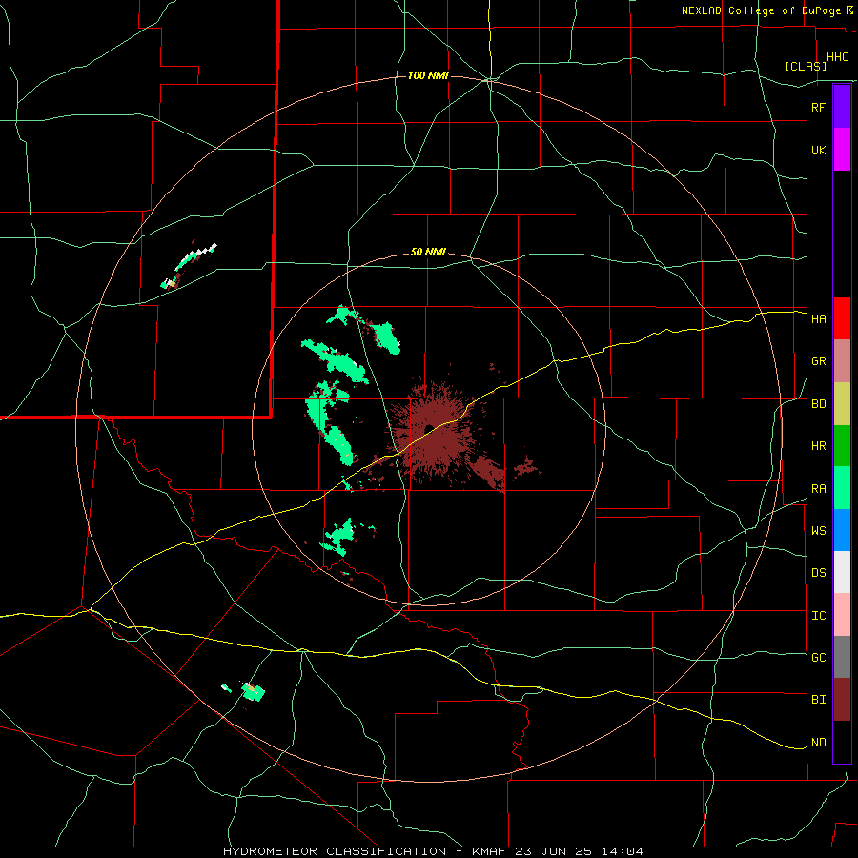
Task: Click the HR dark green legend swatch
Action: point(842,446)
